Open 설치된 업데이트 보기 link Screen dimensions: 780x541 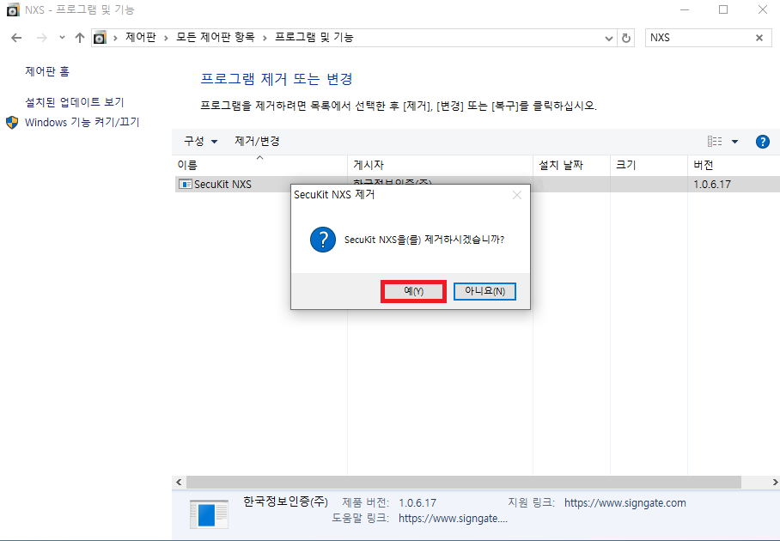pos(75,102)
